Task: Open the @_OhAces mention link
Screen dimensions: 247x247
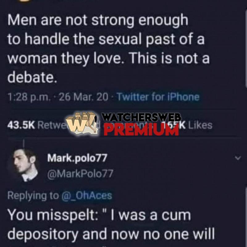Action: point(87,195)
